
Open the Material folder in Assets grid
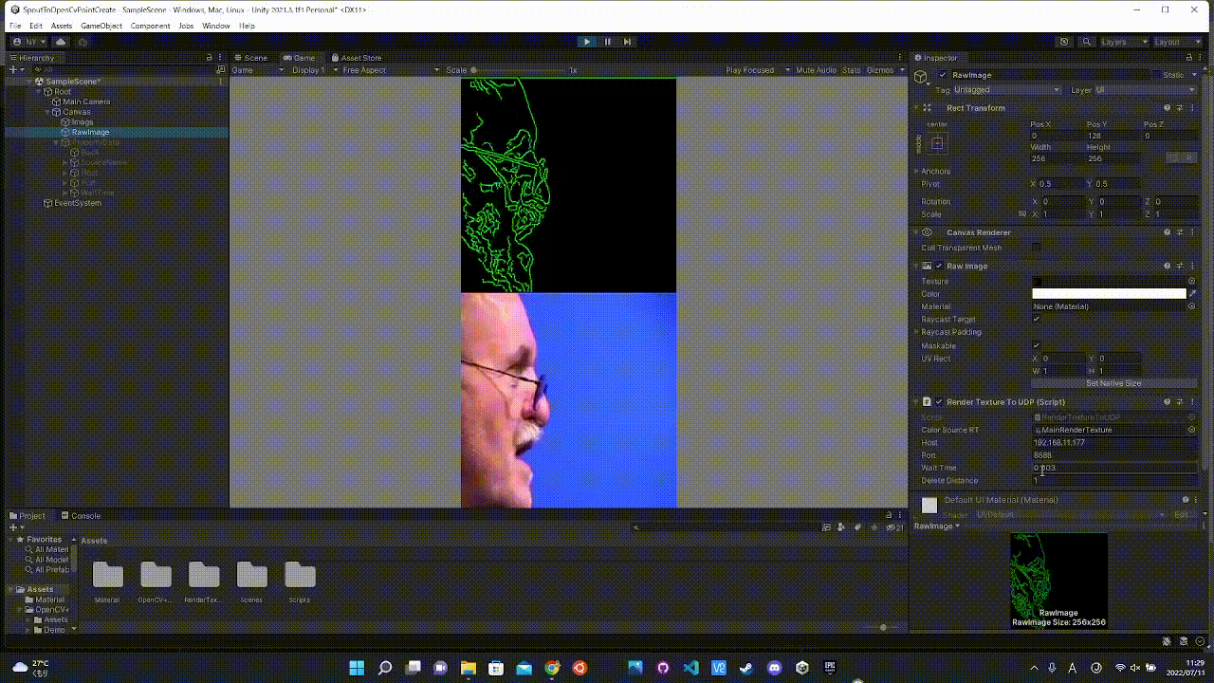coord(107,582)
